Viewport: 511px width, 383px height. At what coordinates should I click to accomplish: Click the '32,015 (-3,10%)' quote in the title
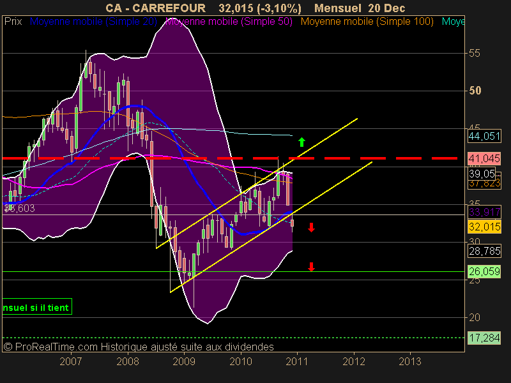(x=260, y=8)
